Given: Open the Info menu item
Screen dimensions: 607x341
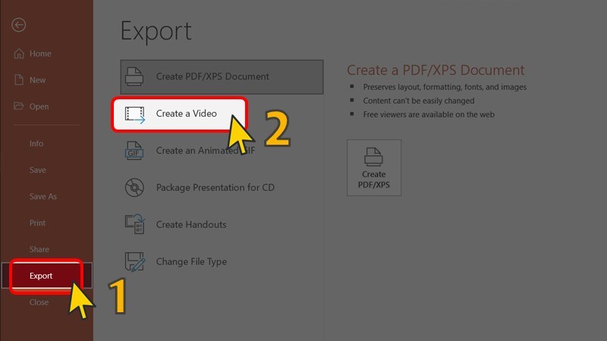Looking at the screenshot, I should point(36,144).
